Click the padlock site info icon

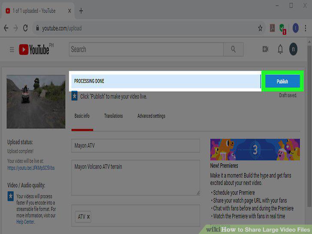(37, 28)
